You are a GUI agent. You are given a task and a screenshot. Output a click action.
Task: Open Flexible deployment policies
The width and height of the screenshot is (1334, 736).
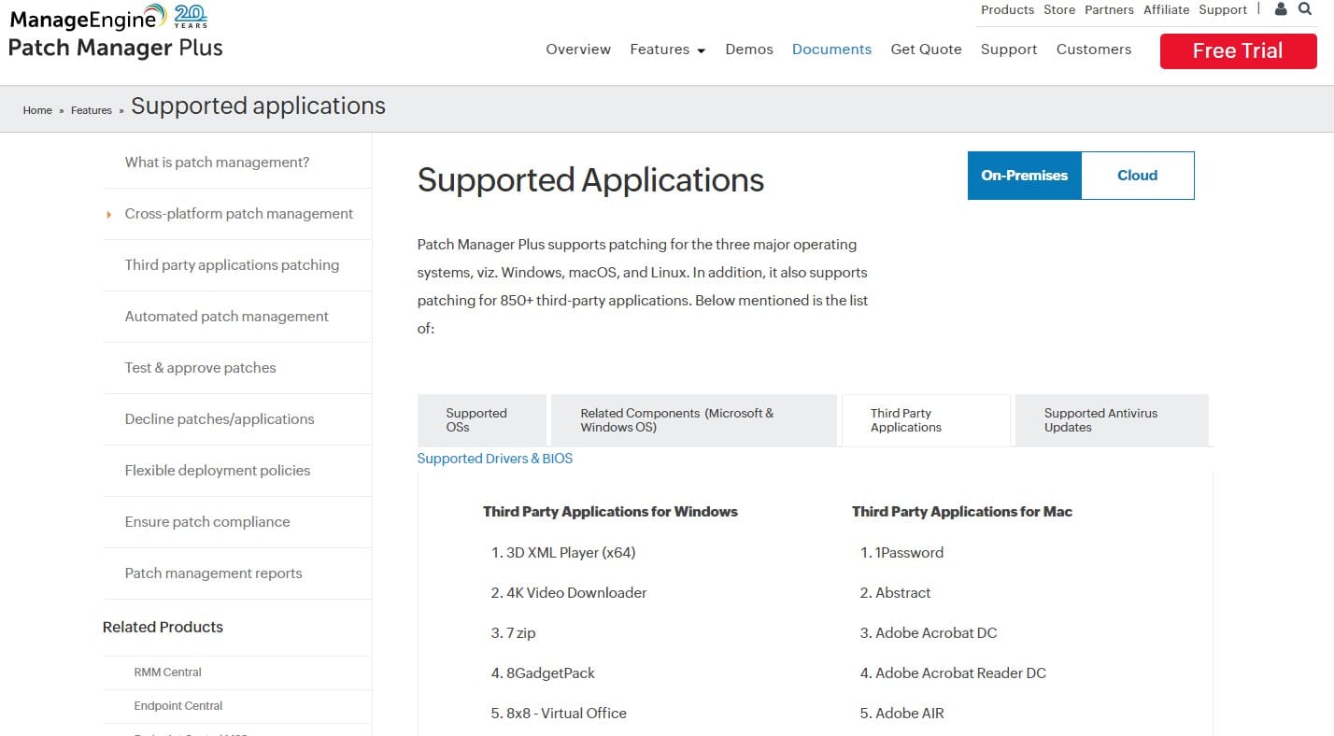pos(218,471)
